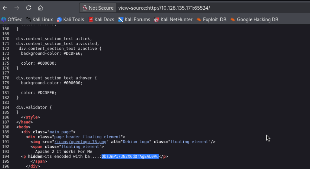The image size is (310, 169).
Task: Open the Kali Linux bookmark
Action: click(x=39, y=20)
